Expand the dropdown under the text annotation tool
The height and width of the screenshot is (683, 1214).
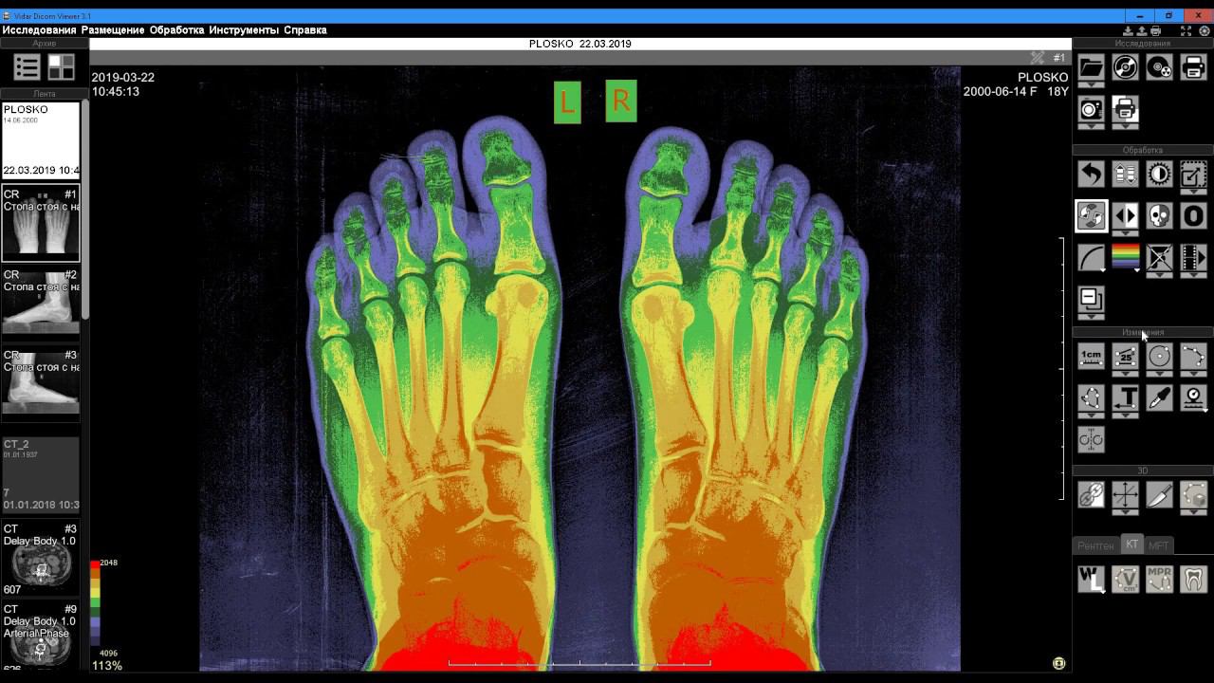(1125, 415)
